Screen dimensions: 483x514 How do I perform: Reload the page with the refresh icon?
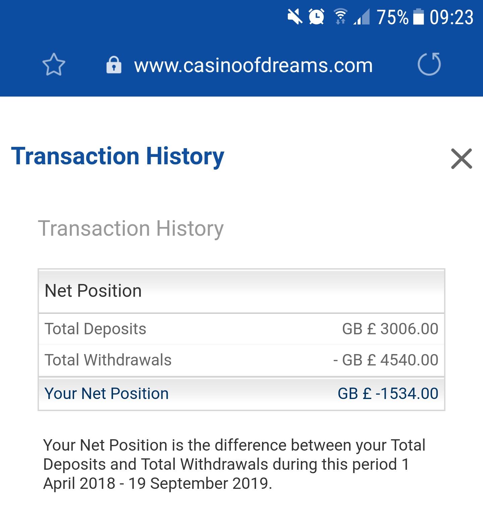[429, 64]
